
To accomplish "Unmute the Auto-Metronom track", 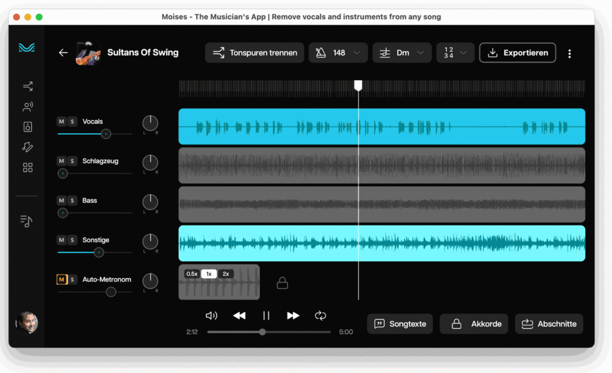I will [x=62, y=279].
